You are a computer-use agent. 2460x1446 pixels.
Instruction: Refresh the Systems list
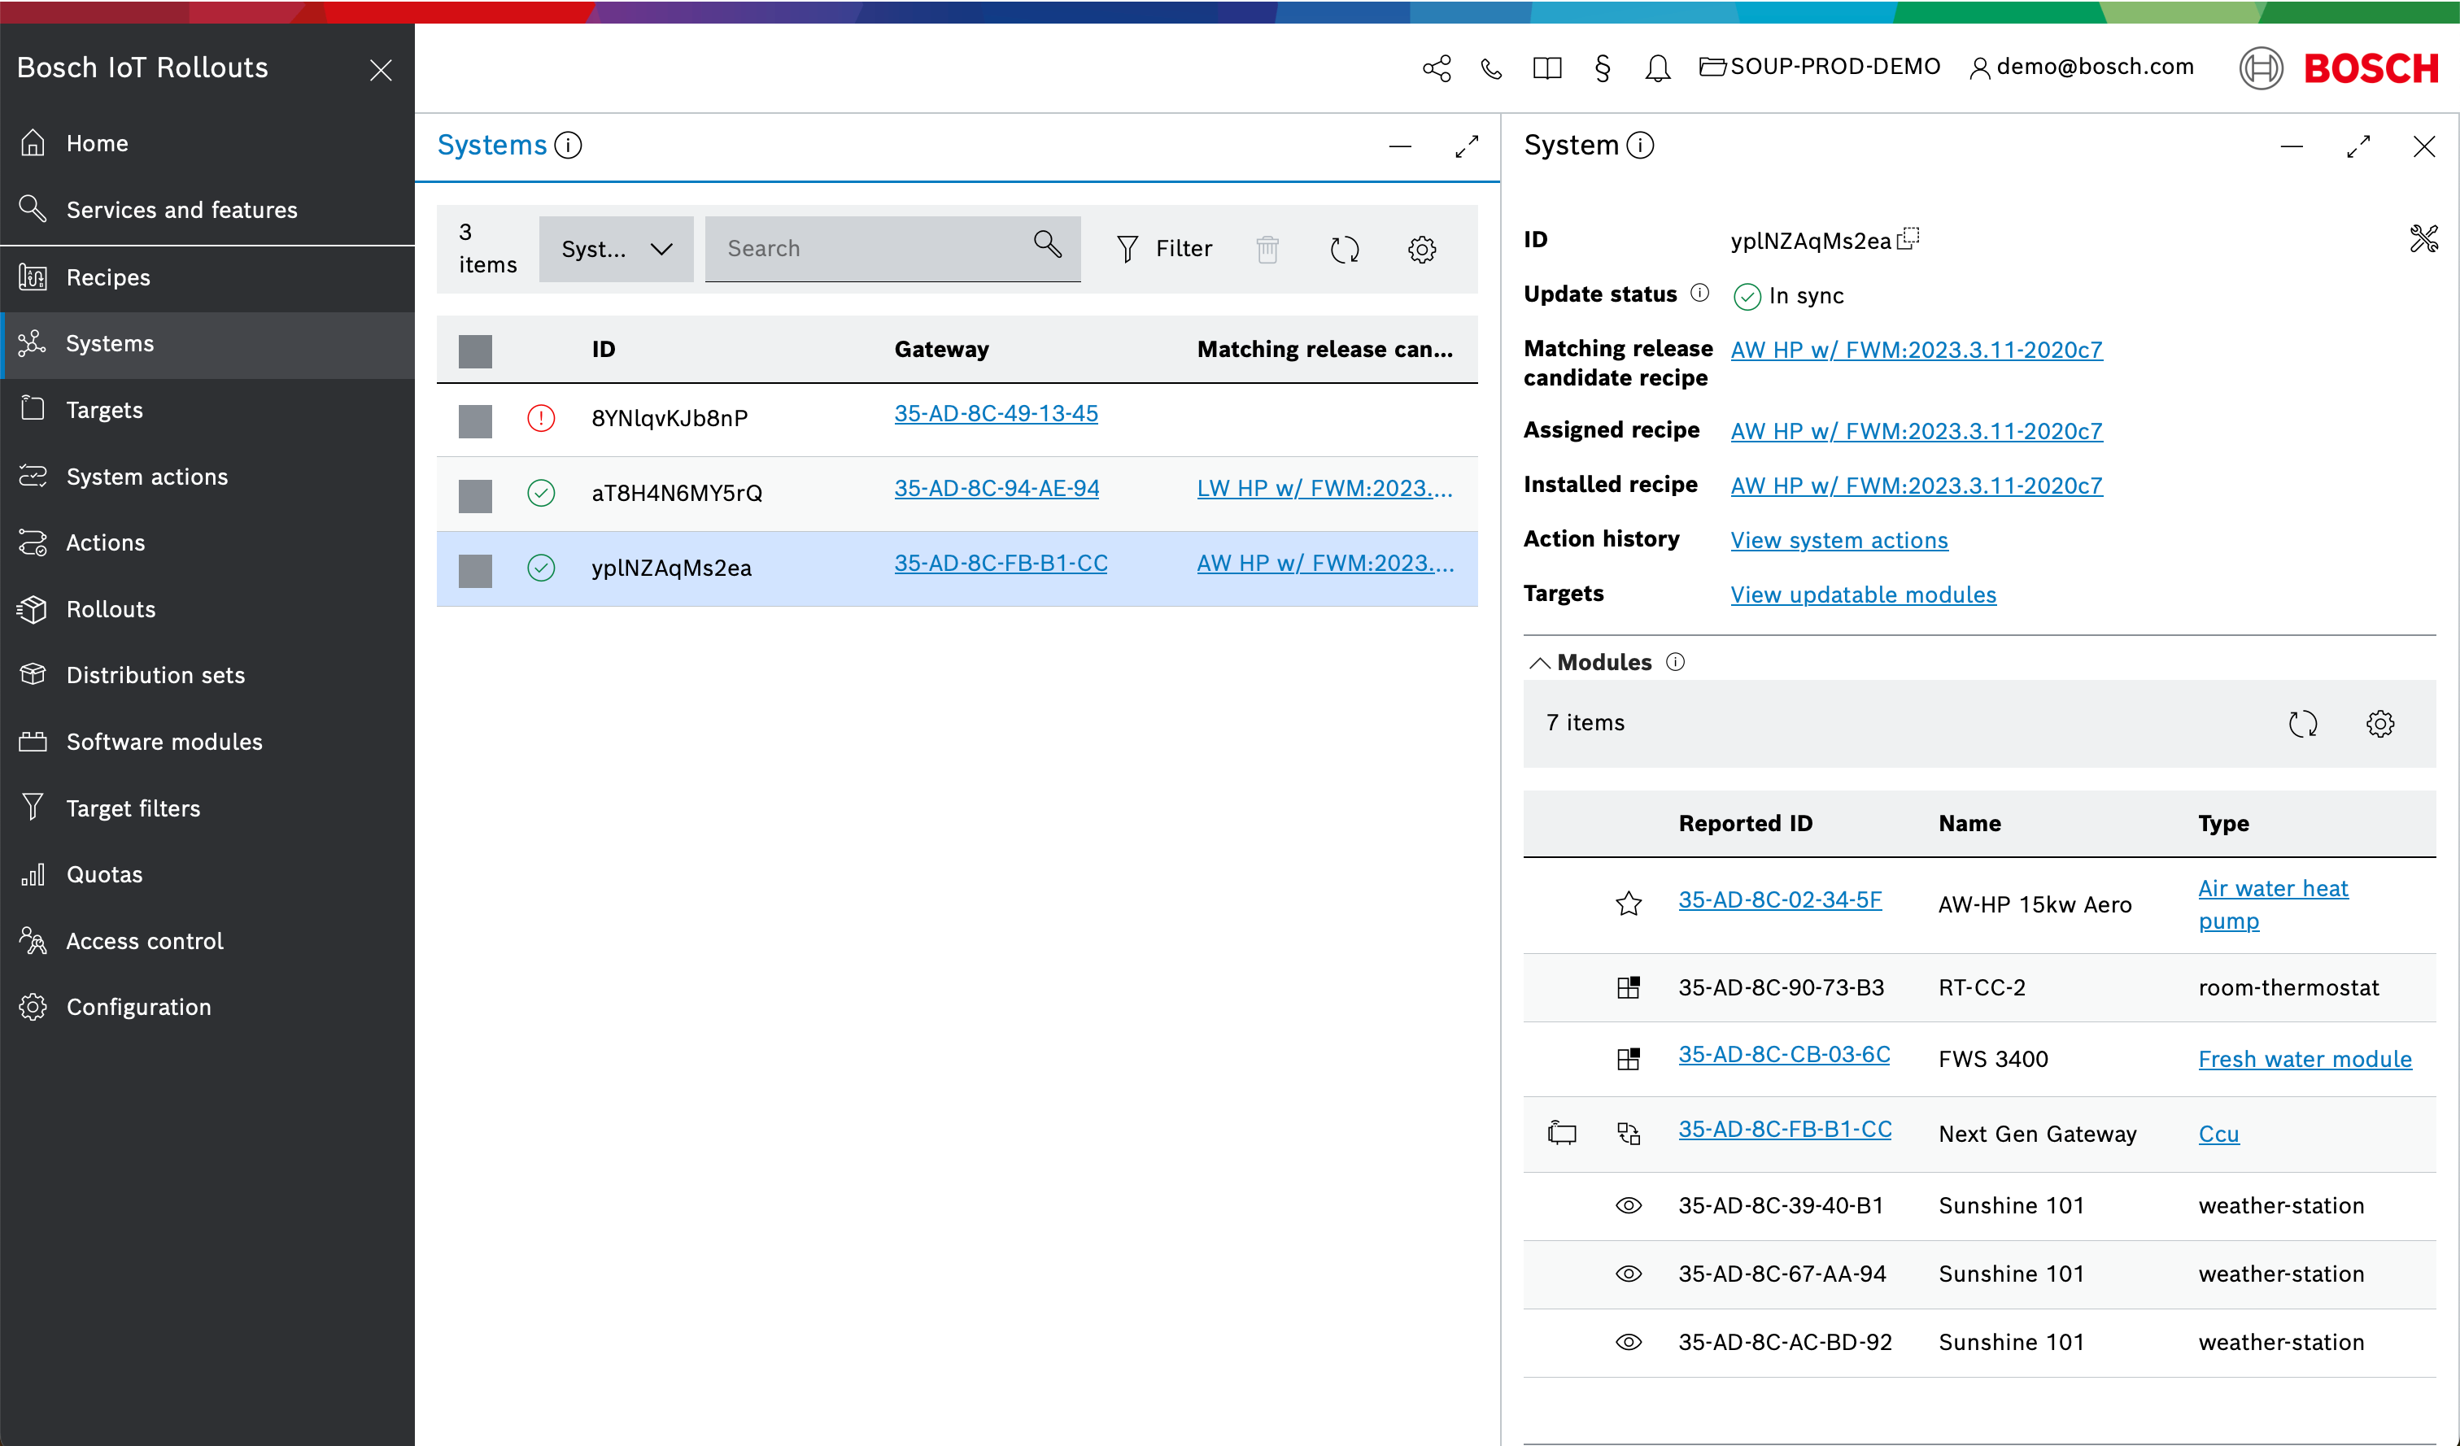[x=1344, y=250]
